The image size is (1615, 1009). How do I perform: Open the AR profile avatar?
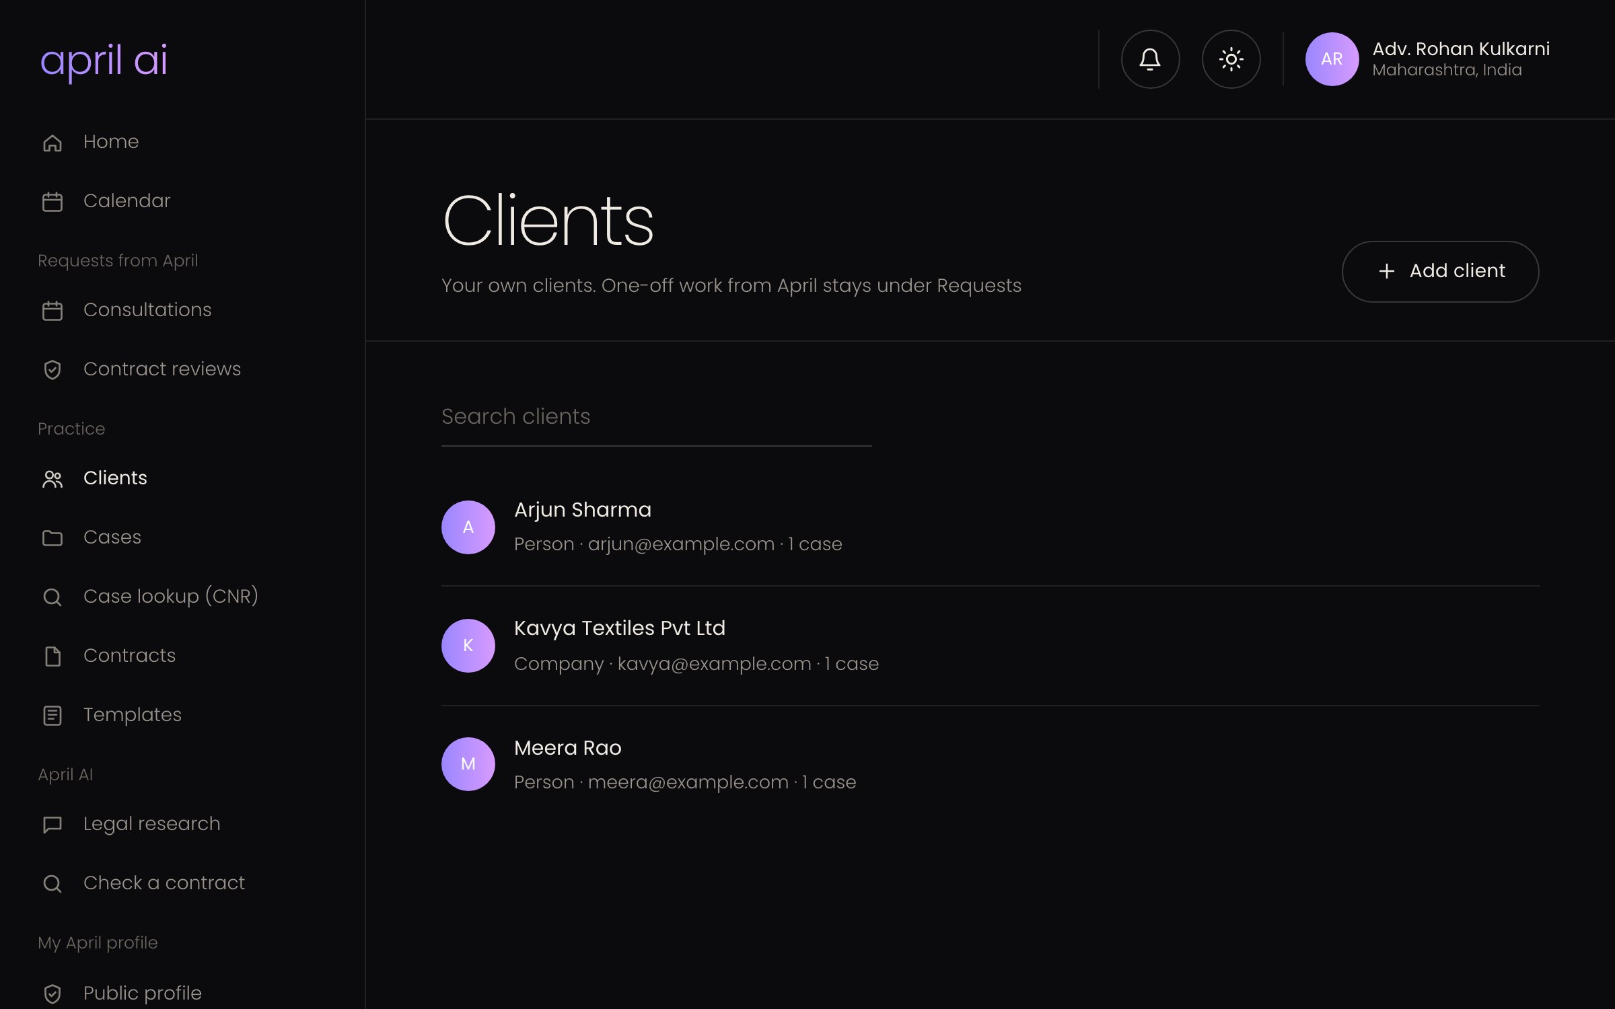[x=1332, y=59]
